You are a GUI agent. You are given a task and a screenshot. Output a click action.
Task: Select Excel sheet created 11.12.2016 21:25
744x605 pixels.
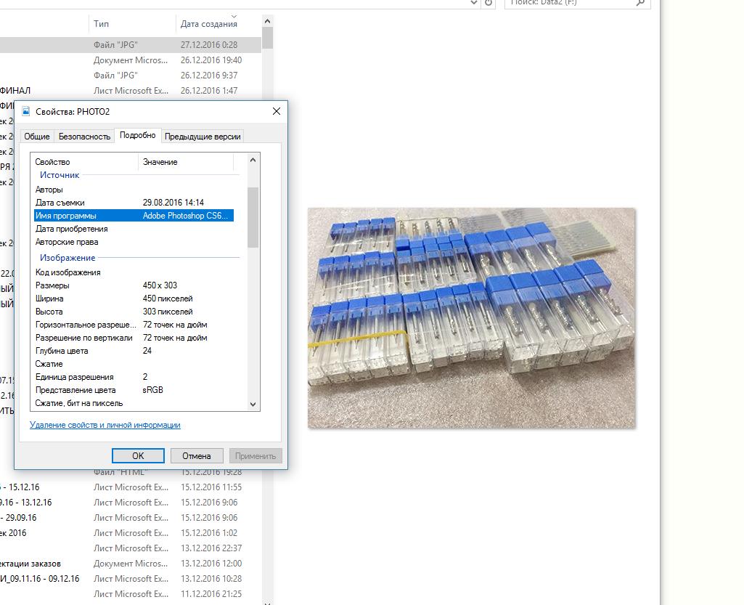[x=131, y=594]
